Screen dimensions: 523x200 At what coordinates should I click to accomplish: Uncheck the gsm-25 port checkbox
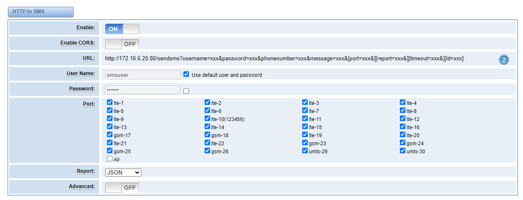110,151
